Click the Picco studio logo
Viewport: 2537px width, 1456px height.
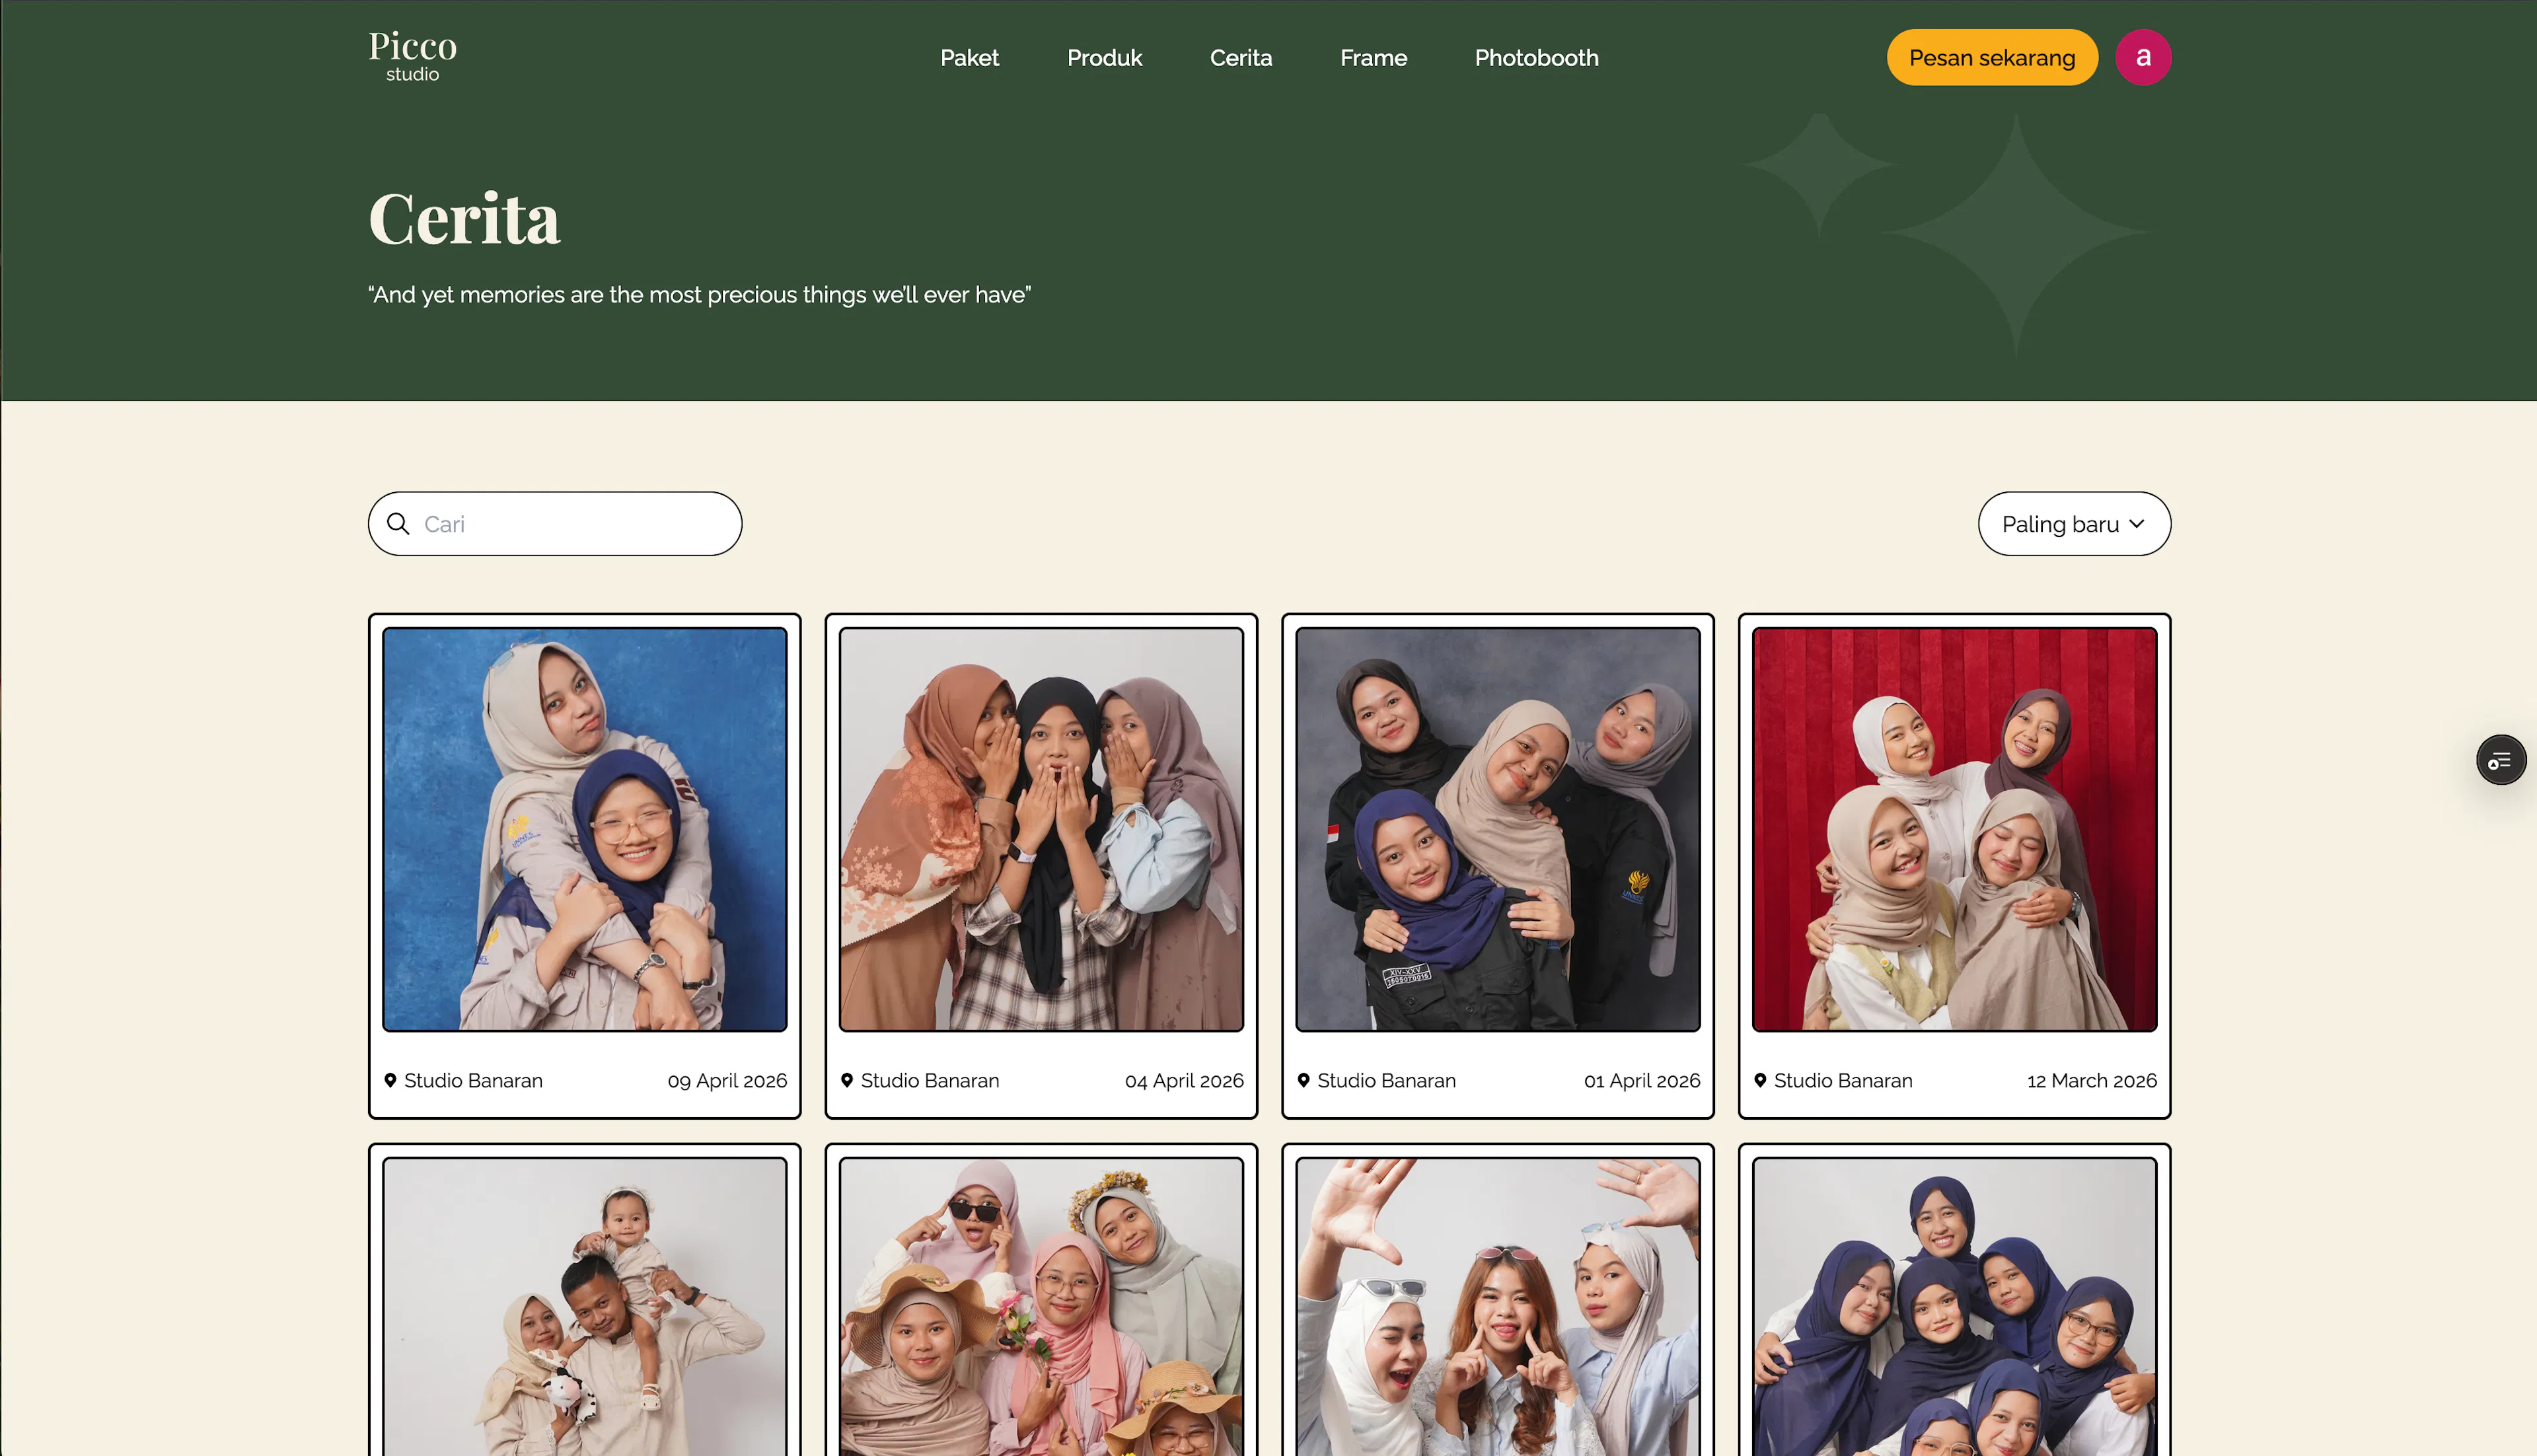(412, 56)
